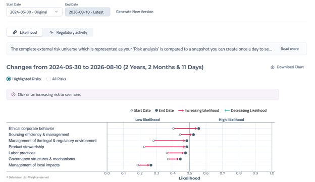The image size is (315, 182).
Task: Expand description with Read more
Action: [289, 49]
